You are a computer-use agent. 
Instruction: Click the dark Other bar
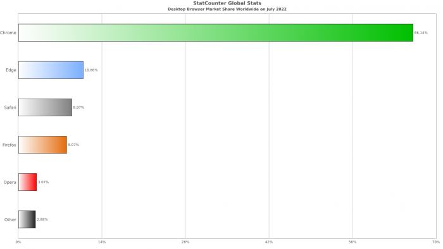click(27, 219)
